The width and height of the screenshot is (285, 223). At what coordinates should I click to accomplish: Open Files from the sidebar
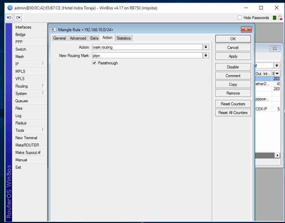coord(30,108)
